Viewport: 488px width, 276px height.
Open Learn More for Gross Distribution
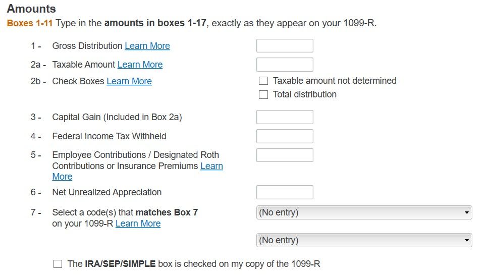pos(147,46)
